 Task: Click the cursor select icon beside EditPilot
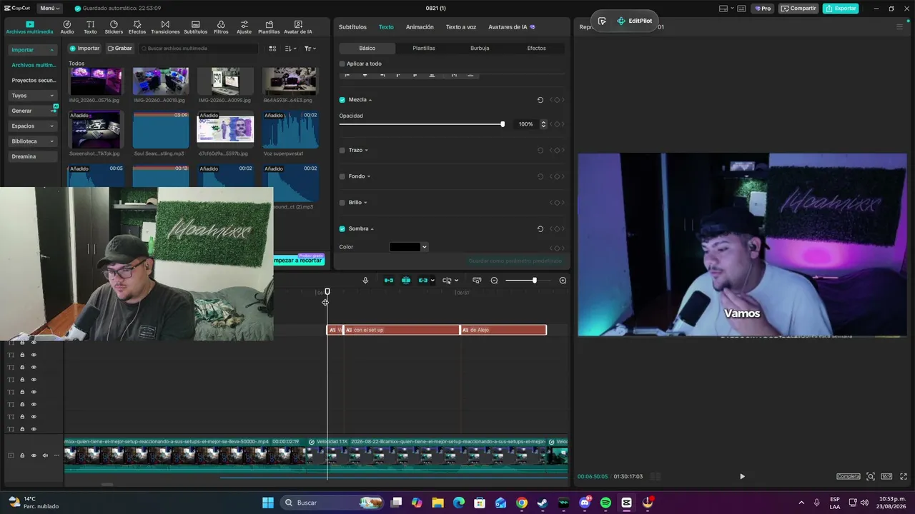click(602, 21)
